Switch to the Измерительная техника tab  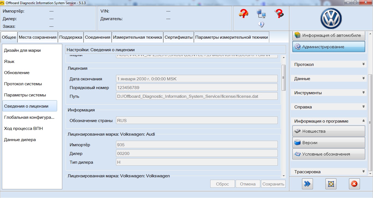tap(138, 37)
